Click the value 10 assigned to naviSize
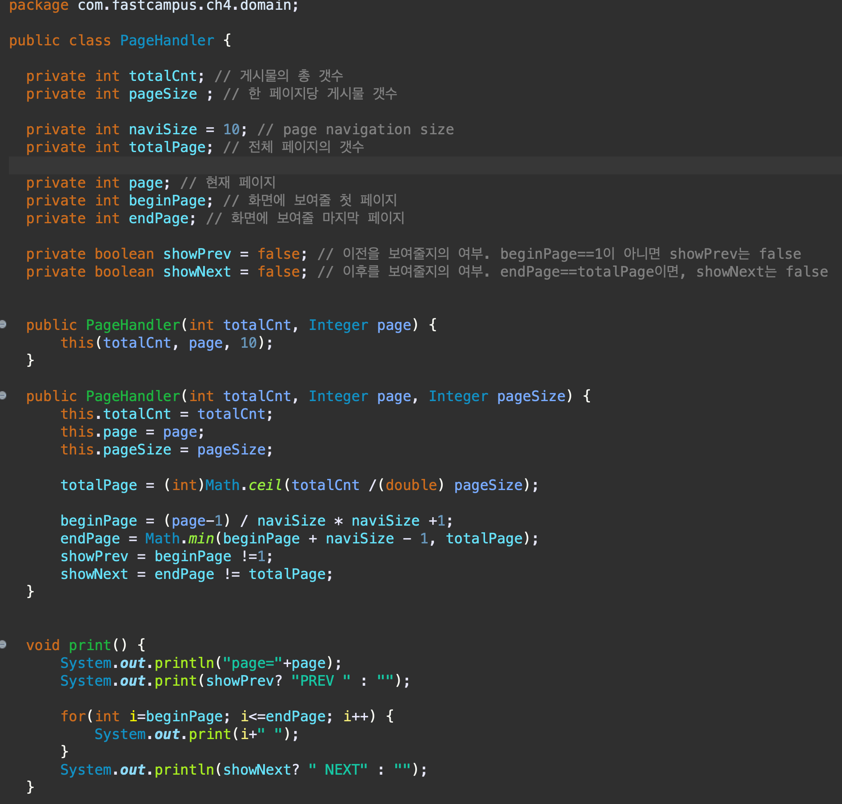The width and height of the screenshot is (842, 804). click(x=231, y=129)
